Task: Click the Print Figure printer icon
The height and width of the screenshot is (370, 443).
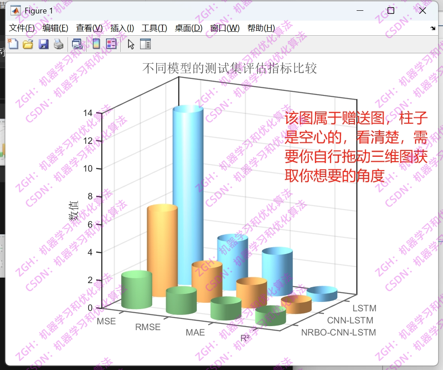Action: (x=59, y=44)
